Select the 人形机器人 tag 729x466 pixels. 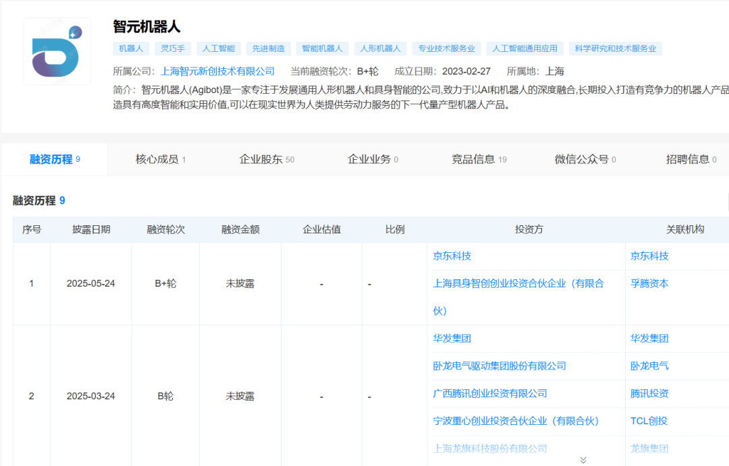(380, 49)
